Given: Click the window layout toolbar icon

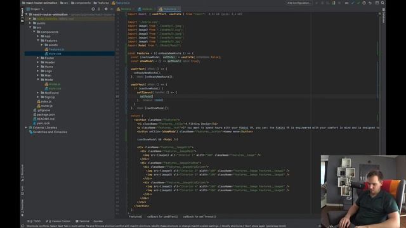Looking at the screenshot, I should tap(377, 3).
